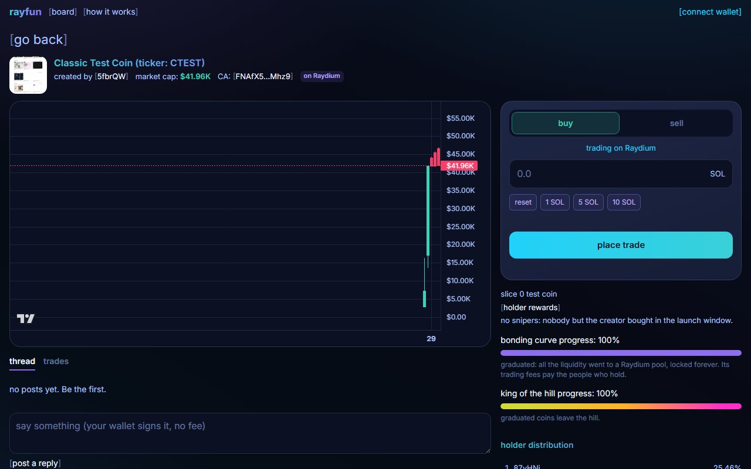
Task: Click the Classic Test Coin (ticker: CTEST) title
Action: (x=129, y=63)
